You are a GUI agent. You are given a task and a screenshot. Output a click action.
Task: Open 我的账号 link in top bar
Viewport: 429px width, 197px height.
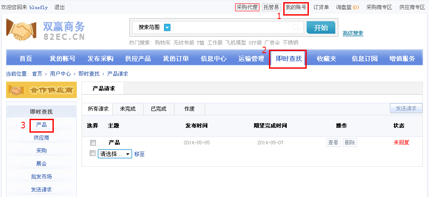(296, 7)
